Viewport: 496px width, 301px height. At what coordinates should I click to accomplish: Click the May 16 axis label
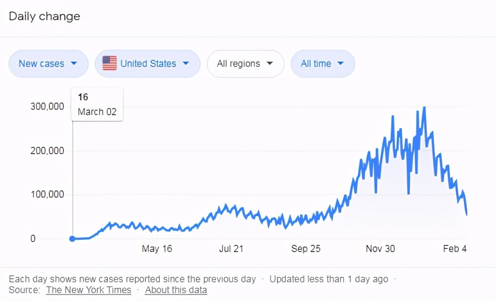click(157, 249)
